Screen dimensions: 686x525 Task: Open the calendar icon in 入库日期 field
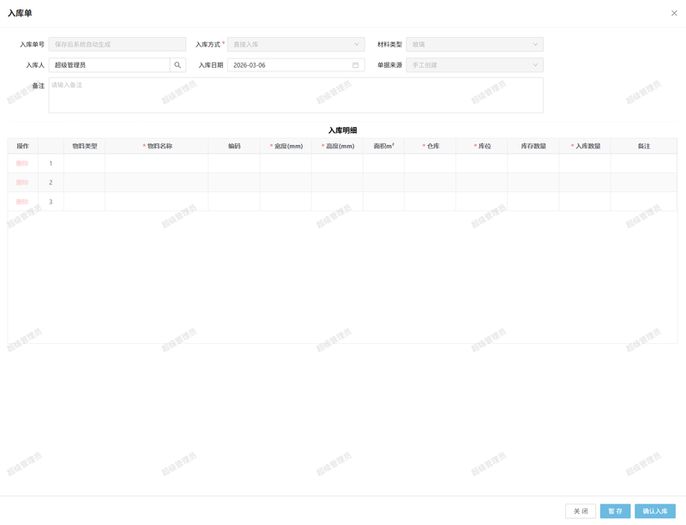coord(355,65)
